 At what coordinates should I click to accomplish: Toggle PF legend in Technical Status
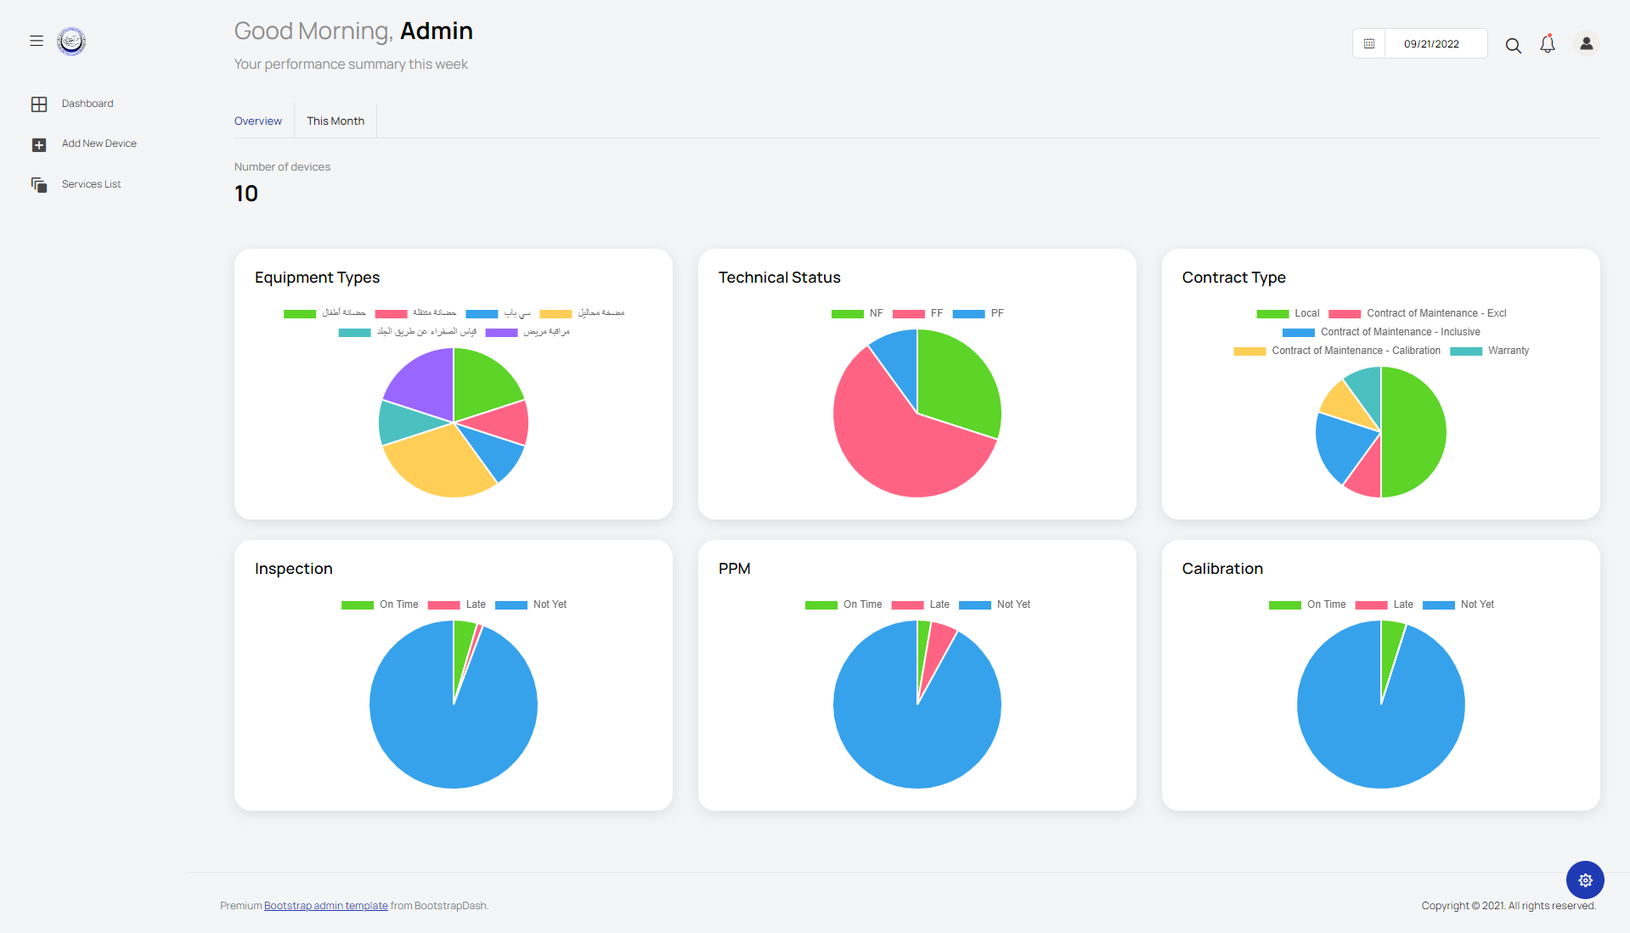[979, 313]
